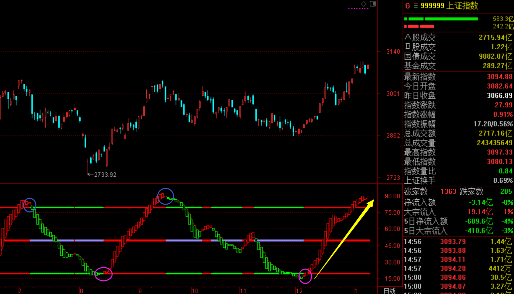Click the 5日大宗流入 value -410.6亿

[479, 231]
